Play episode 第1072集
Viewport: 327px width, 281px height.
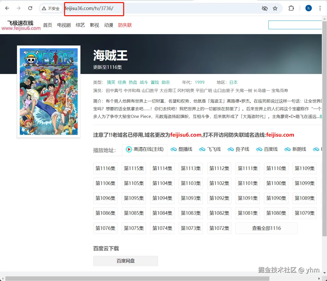click(x=219, y=228)
